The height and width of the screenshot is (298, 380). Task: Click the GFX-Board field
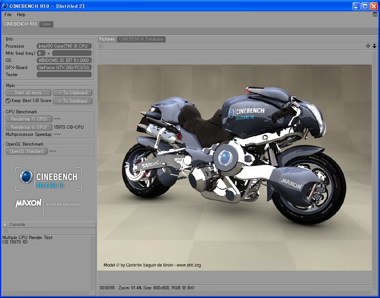(x=64, y=67)
